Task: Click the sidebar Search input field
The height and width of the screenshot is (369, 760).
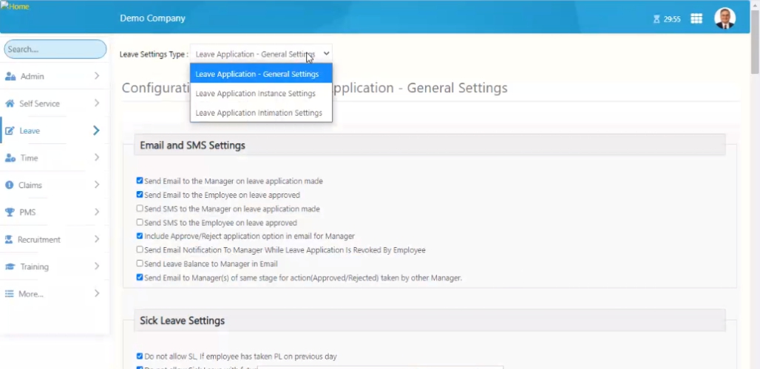Action: [55, 49]
